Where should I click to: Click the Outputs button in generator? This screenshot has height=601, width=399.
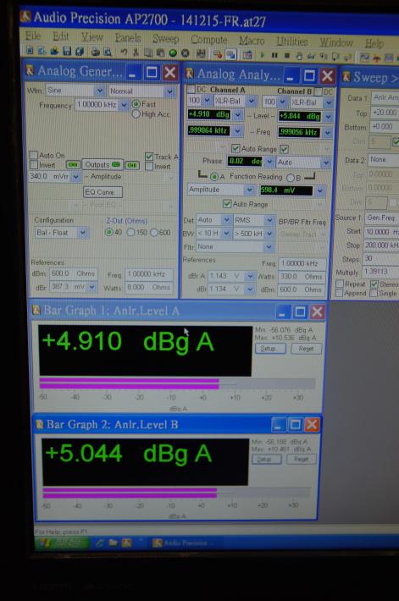[x=103, y=164]
